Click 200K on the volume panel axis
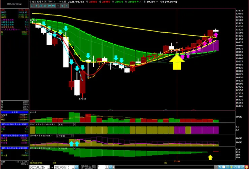Viewport: 249px width, 169px height. coord(239,117)
